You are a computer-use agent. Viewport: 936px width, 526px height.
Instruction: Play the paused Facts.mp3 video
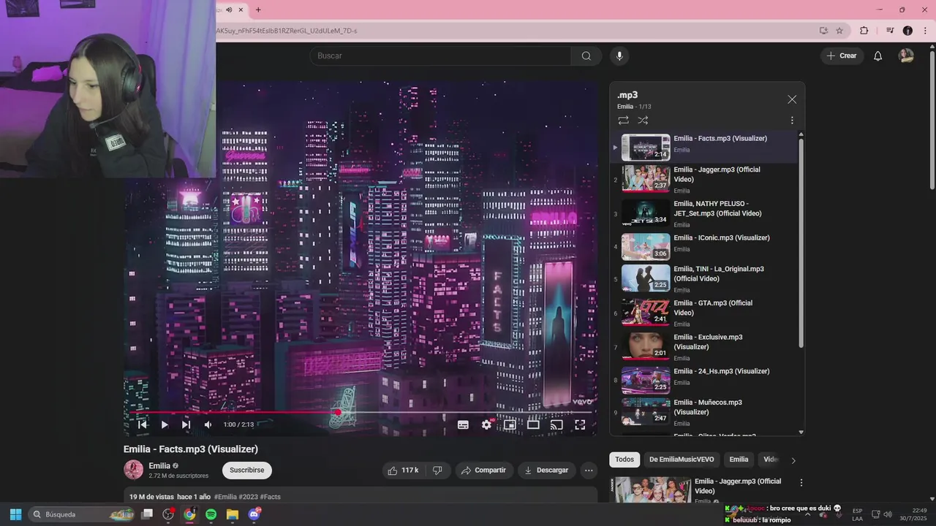click(165, 424)
